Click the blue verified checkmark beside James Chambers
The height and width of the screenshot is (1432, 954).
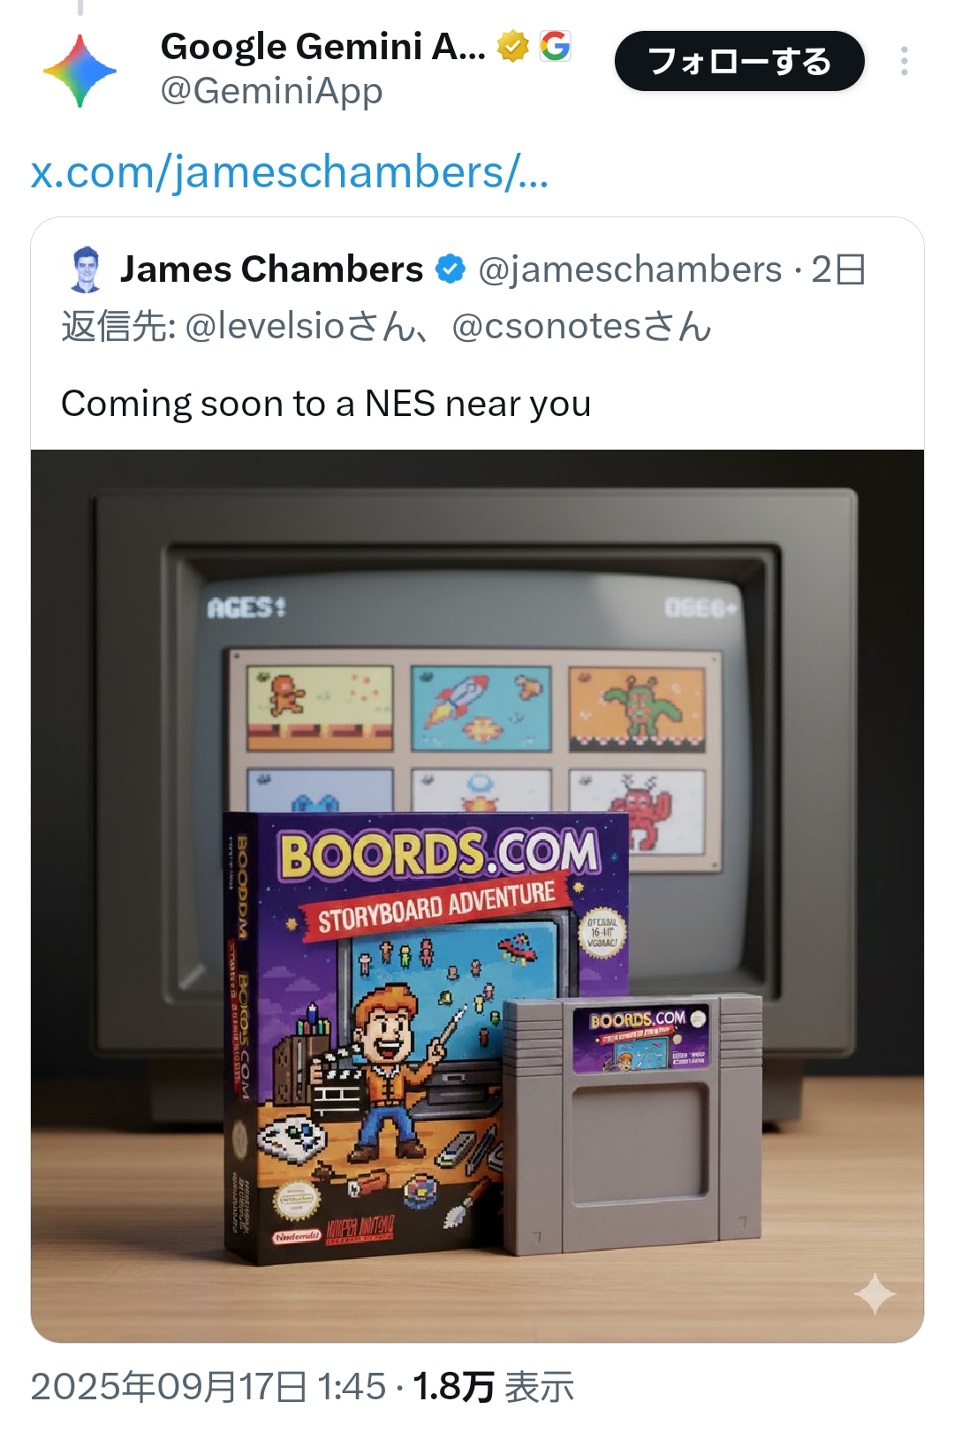tap(450, 269)
